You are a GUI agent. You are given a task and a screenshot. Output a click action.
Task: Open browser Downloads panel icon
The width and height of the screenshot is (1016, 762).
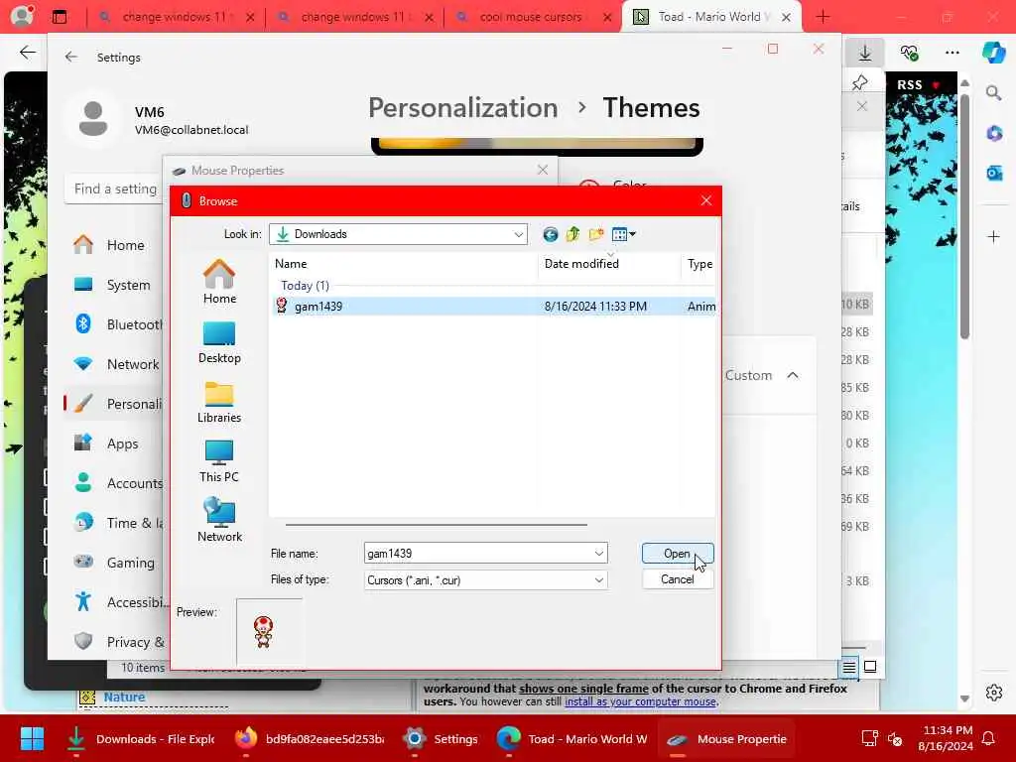pos(865,53)
